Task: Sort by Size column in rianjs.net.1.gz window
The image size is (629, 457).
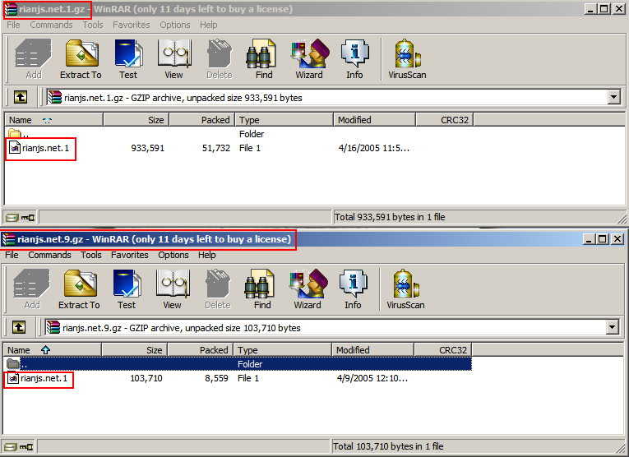Action: (x=136, y=120)
